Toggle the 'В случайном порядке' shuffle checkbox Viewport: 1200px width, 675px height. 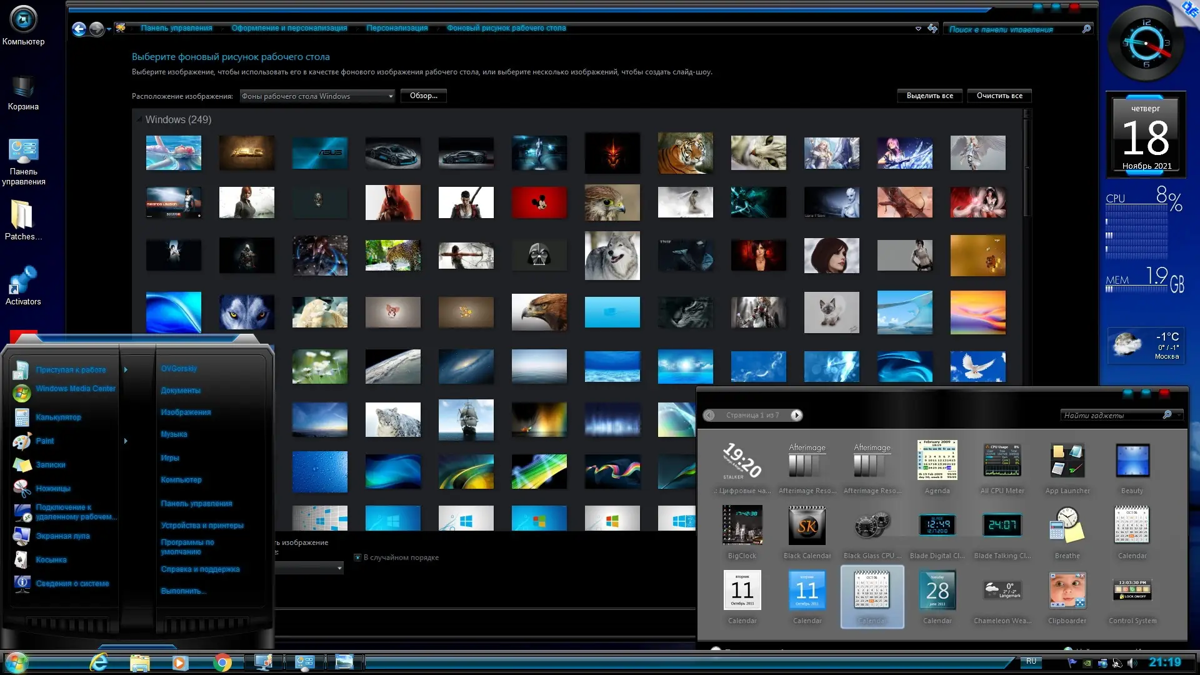click(x=357, y=557)
